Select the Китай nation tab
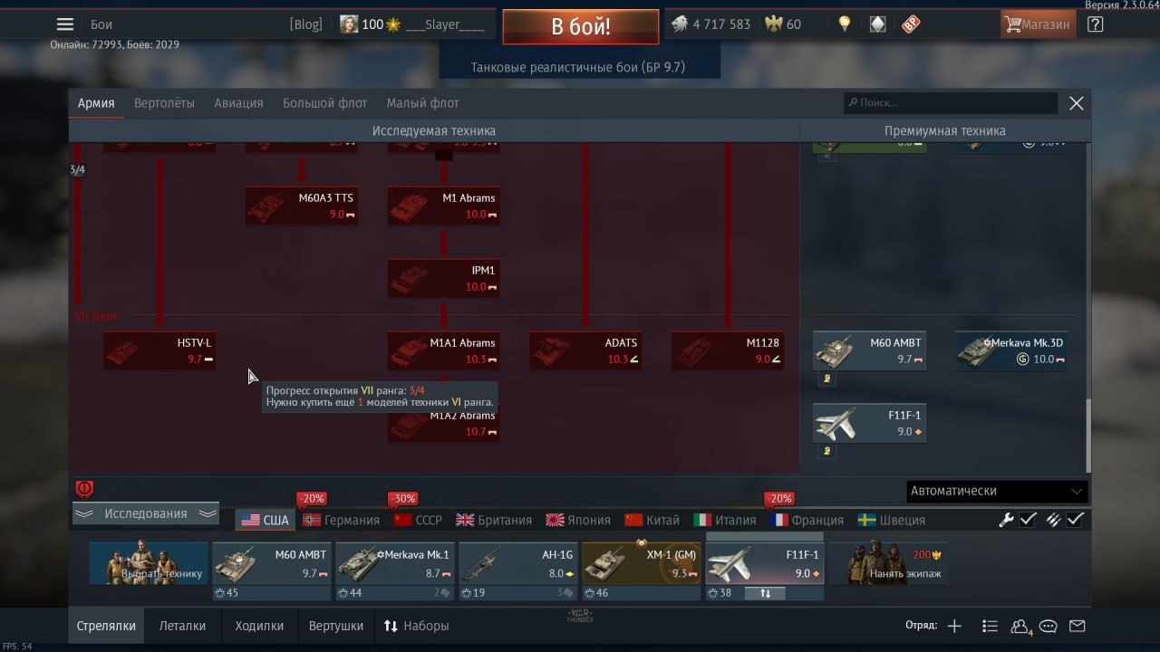1160x652 pixels. (652, 520)
